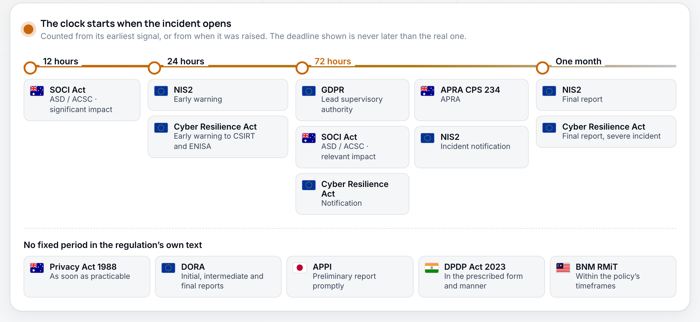700x322 pixels.
Task: Open the SOCI Act significant impact card
Action: pyautogui.click(x=82, y=100)
